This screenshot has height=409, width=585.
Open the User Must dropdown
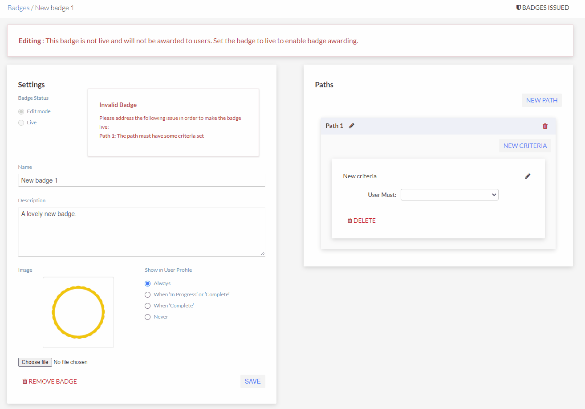(x=449, y=195)
